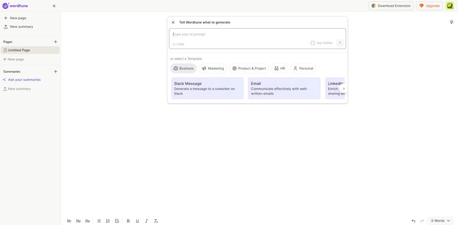Clear text formatting
458x225 pixels.
point(156,221)
